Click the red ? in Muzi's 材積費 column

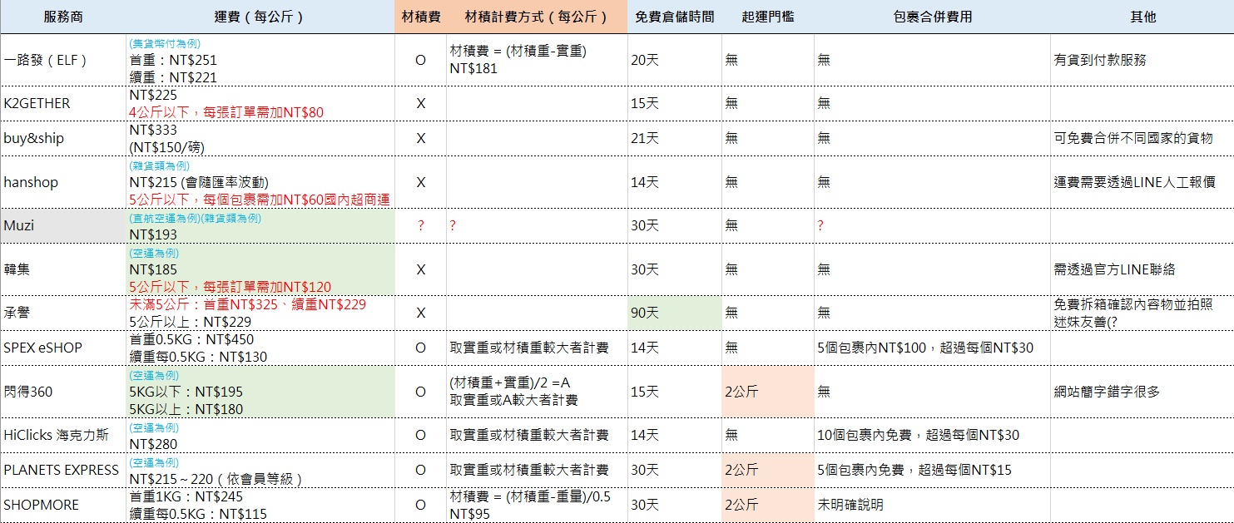pos(420,225)
